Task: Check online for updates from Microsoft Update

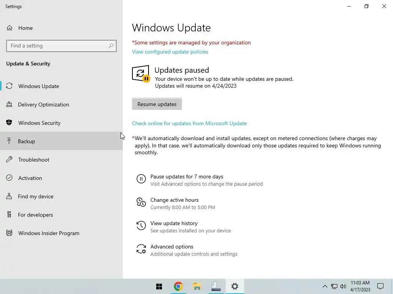Action: click(x=189, y=123)
